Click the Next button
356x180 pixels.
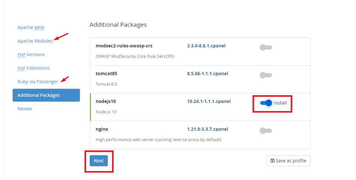click(99, 161)
